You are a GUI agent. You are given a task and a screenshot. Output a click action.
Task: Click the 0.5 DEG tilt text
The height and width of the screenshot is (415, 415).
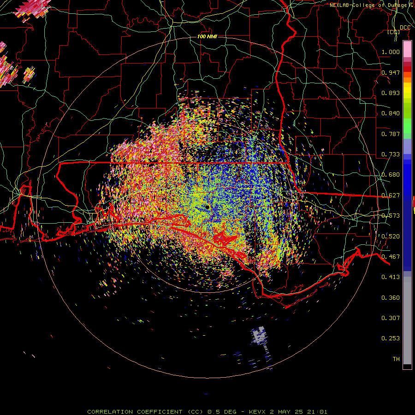222,412
